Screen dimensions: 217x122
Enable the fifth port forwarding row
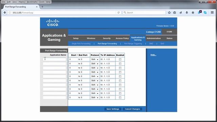point(120,76)
